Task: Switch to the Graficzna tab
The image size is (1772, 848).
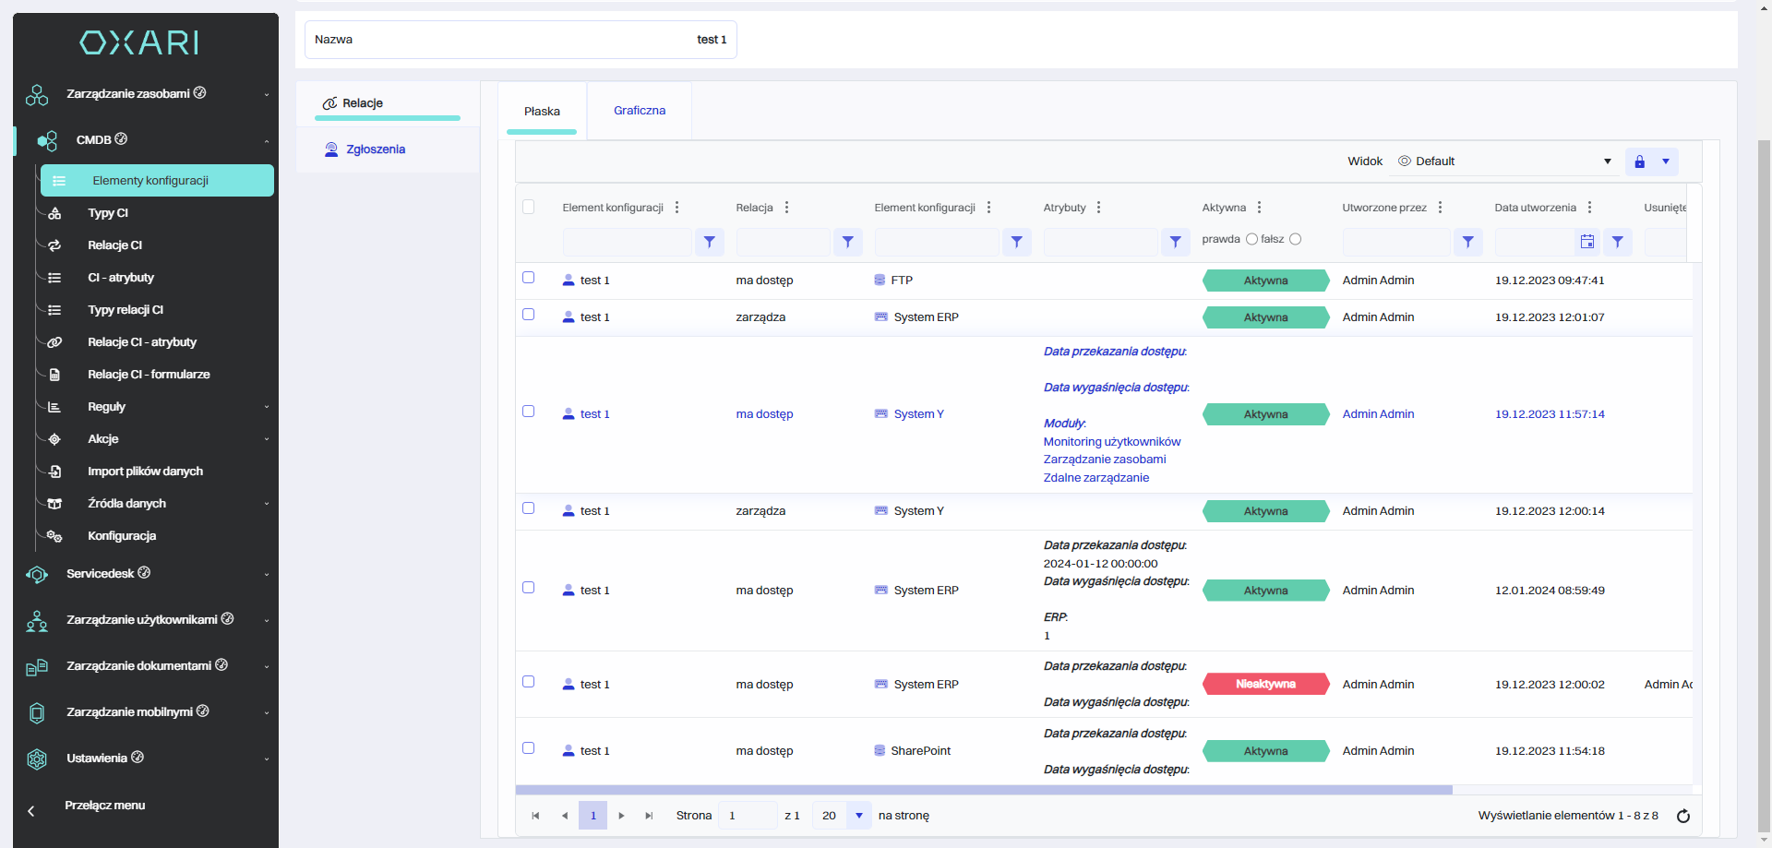Action: (x=639, y=111)
